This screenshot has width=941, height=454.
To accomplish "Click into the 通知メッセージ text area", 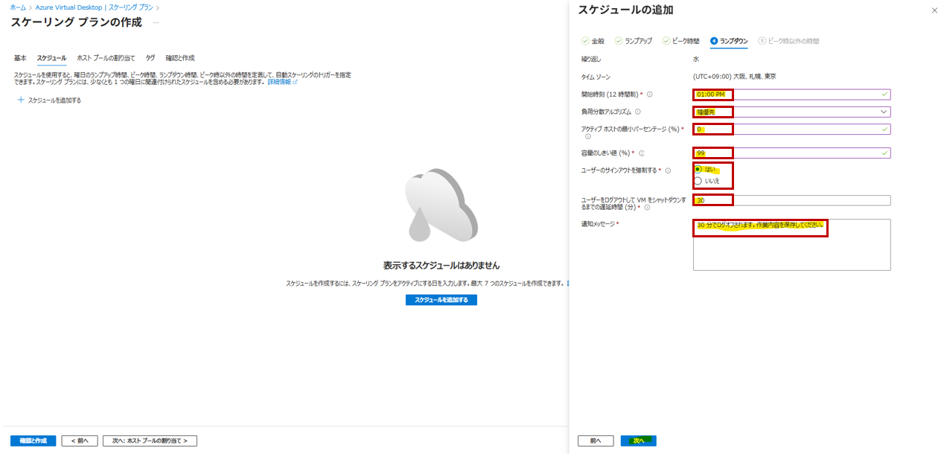I will 791,253.
